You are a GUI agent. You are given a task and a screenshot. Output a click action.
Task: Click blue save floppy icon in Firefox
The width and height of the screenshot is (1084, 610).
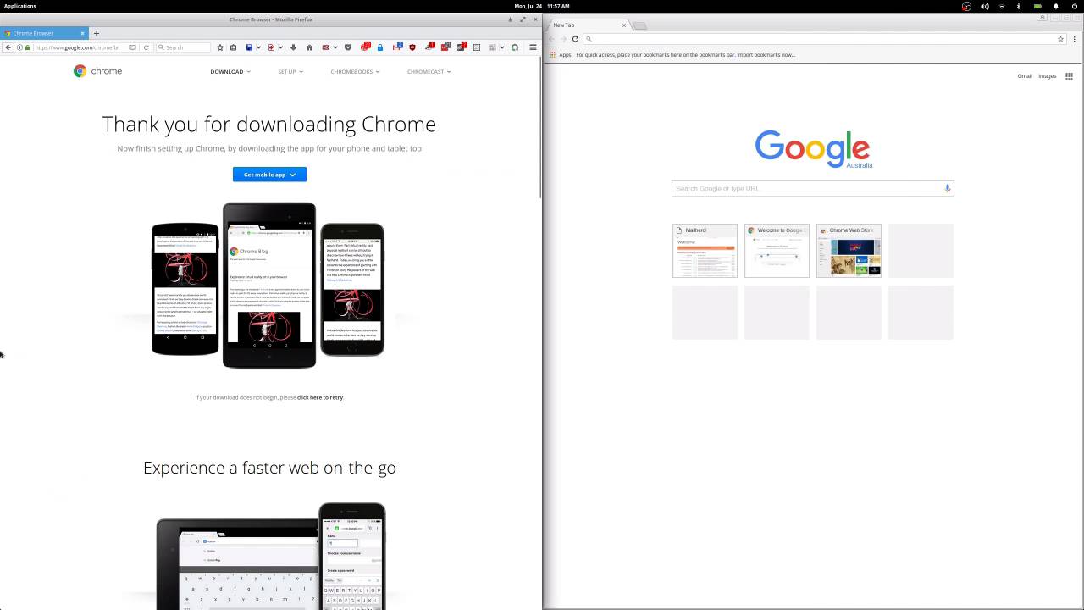(x=249, y=47)
